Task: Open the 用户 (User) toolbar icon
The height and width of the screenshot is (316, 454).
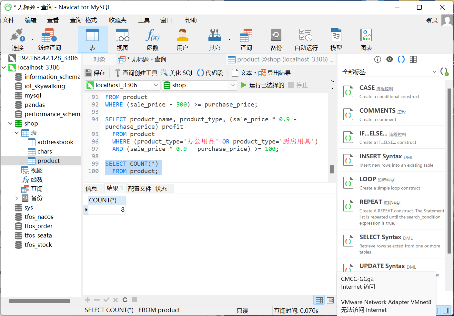Action: click(x=182, y=39)
